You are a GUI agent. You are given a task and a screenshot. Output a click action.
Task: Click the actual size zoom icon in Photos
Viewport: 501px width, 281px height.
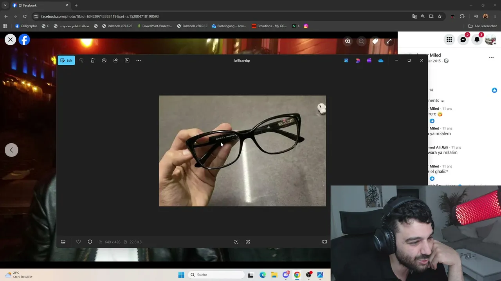[x=248, y=242]
